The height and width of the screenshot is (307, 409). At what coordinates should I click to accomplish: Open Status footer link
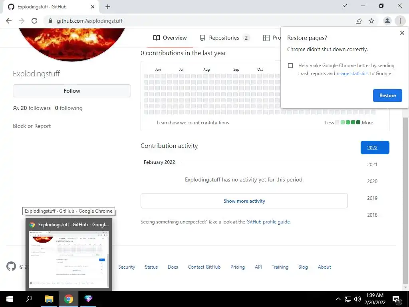click(x=151, y=267)
